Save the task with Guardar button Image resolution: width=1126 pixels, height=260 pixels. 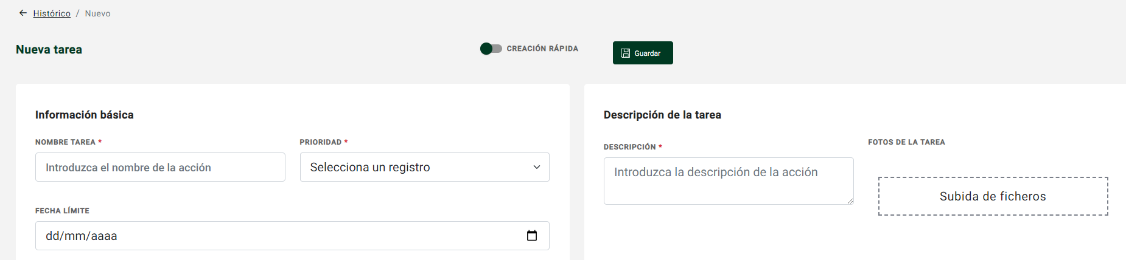643,53
